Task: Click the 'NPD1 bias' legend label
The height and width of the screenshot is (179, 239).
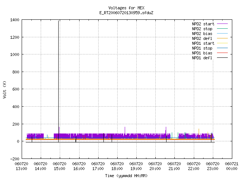Action: click(202, 53)
